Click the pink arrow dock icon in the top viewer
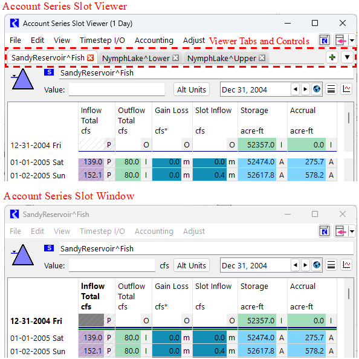 [x=340, y=40]
